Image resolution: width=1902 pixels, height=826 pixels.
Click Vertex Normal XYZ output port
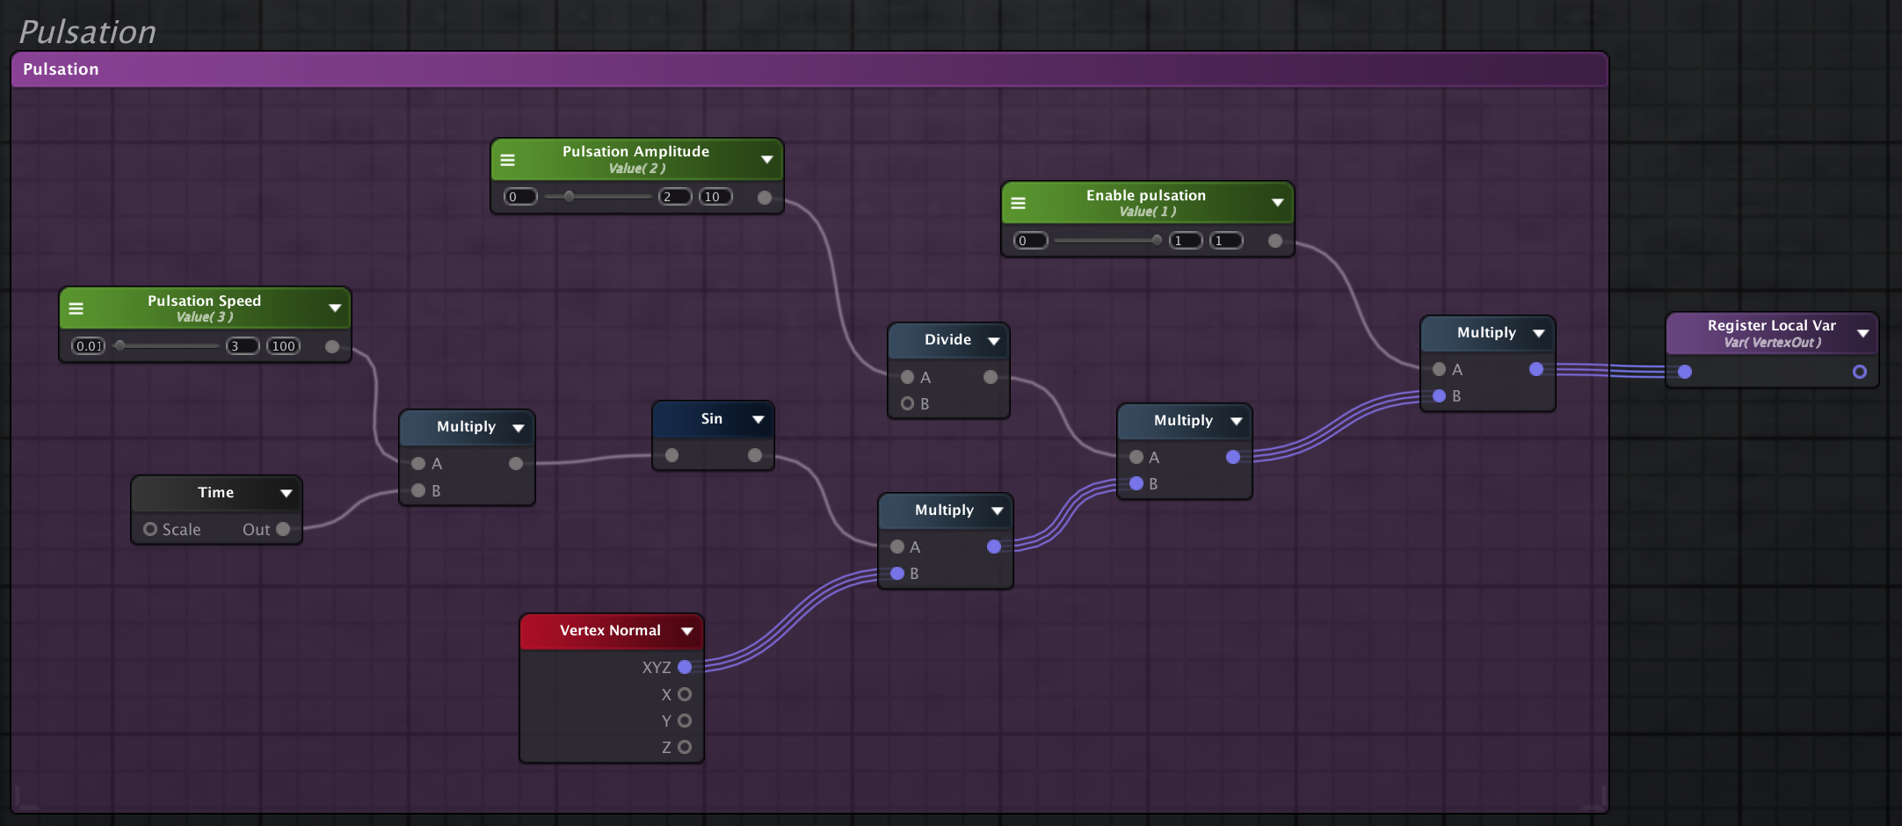(685, 667)
